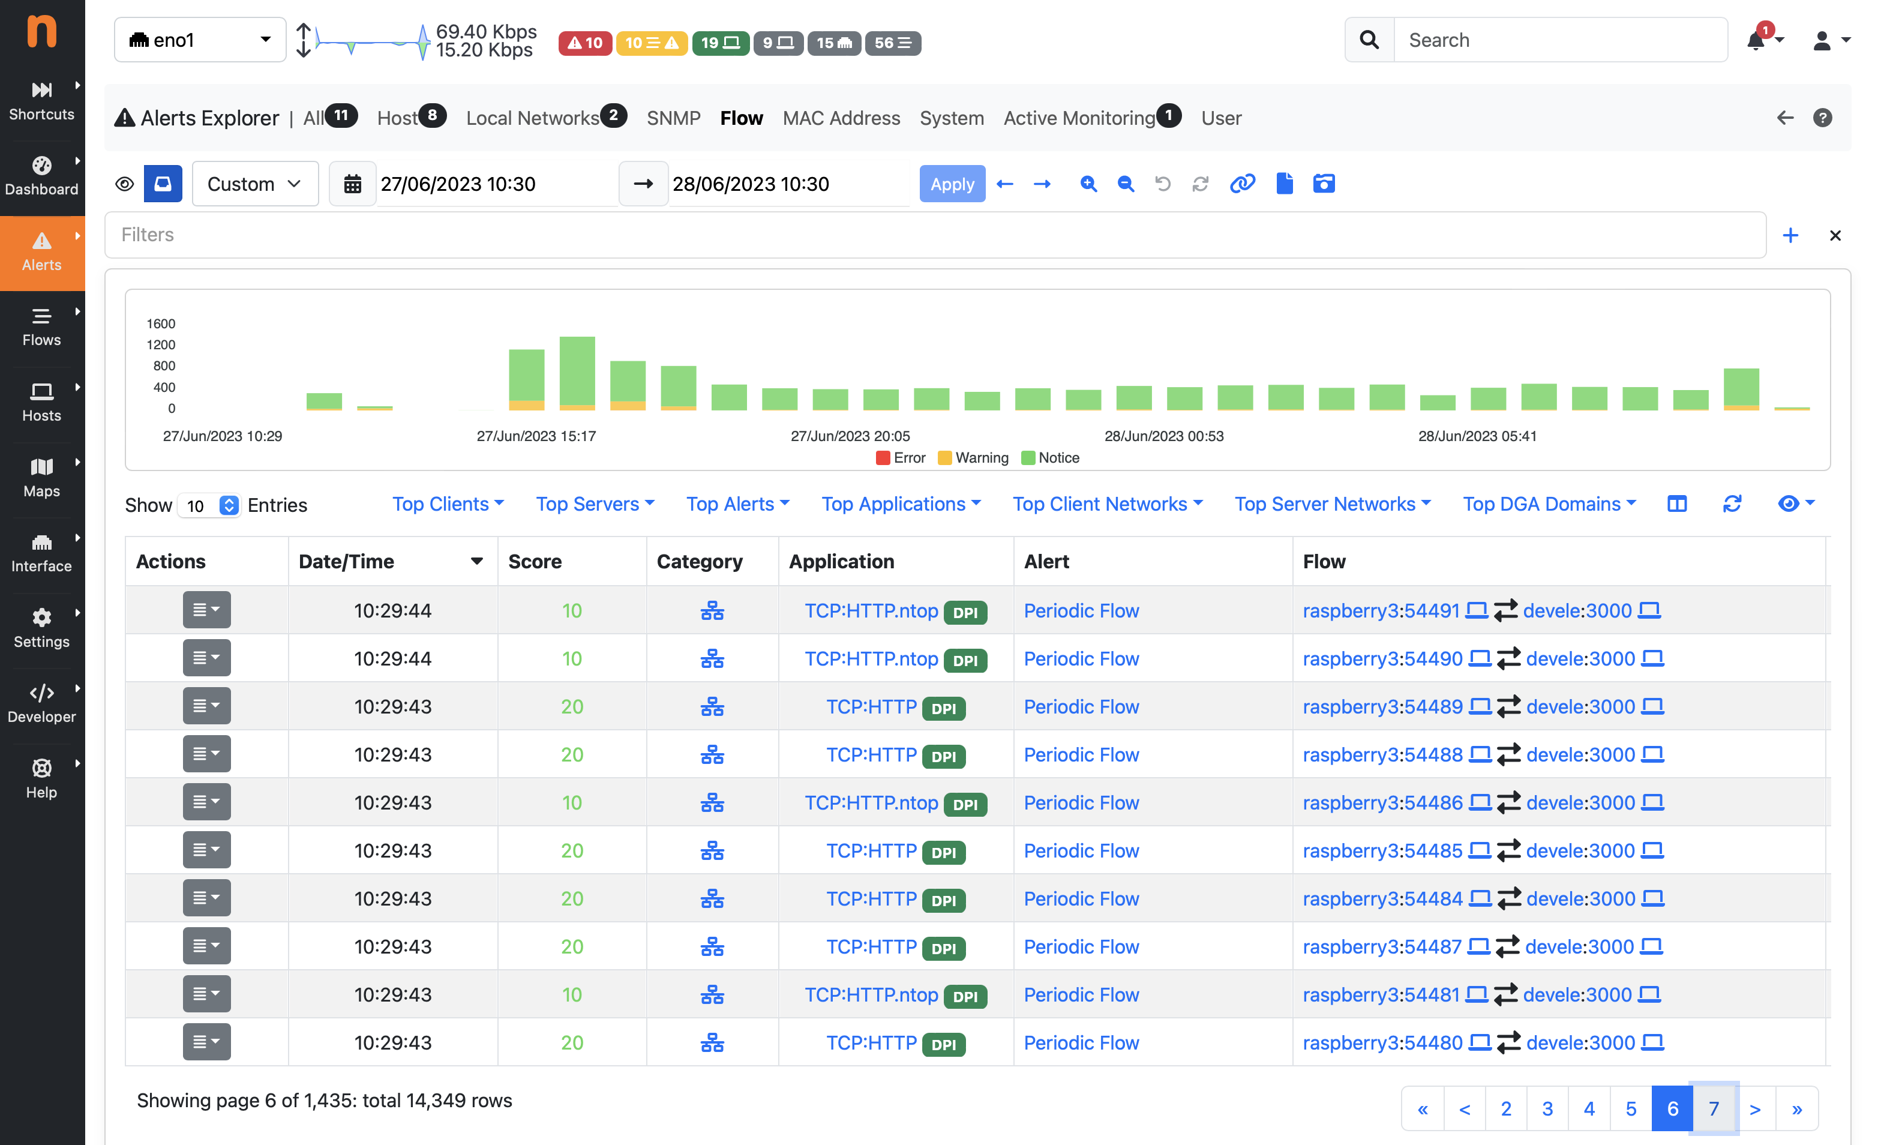This screenshot has width=1878, height=1145.
Task: Toggle the blue inbox button beside Custom
Action: coord(163,184)
